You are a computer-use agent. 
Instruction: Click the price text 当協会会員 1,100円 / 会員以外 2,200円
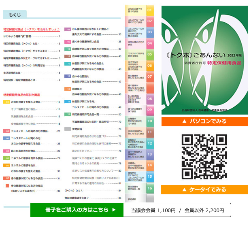click(177, 210)
